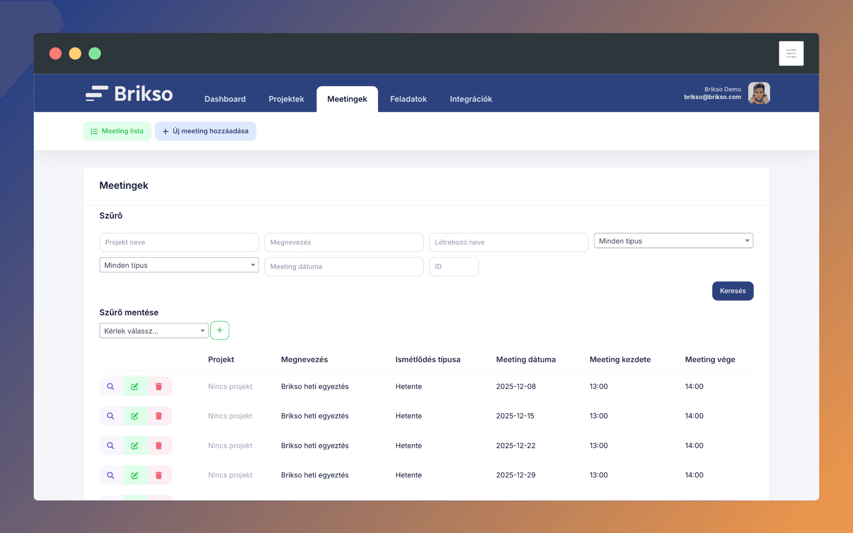Expand the top-right Minden típus dropdown
The width and height of the screenshot is (853, 533).
click(x=673, y=241)
